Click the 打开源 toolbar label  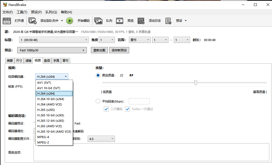(19, 21)
